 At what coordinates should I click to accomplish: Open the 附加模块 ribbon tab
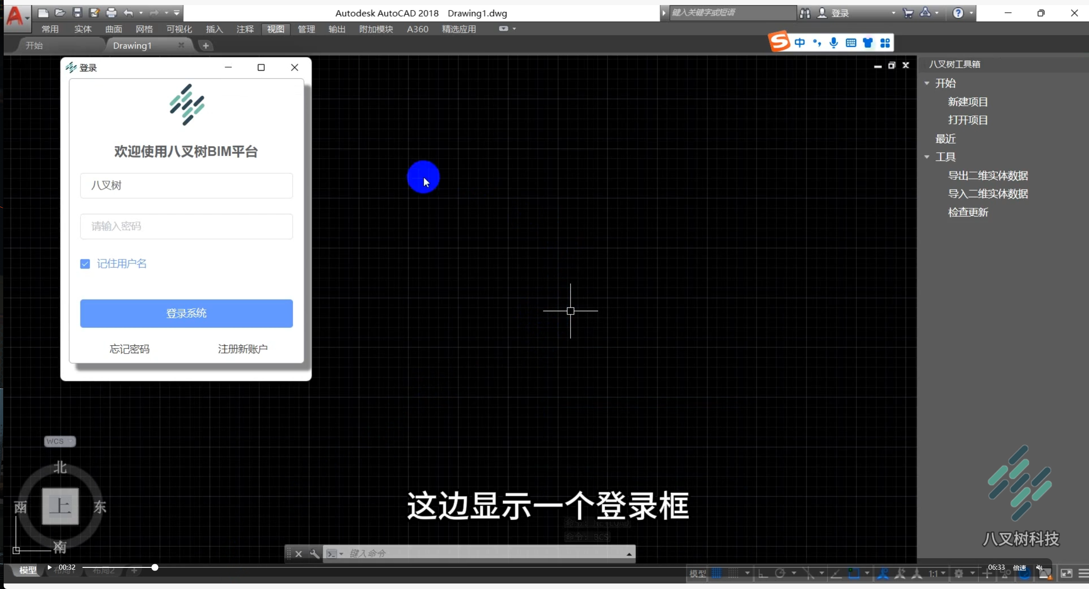pos(376,29)
